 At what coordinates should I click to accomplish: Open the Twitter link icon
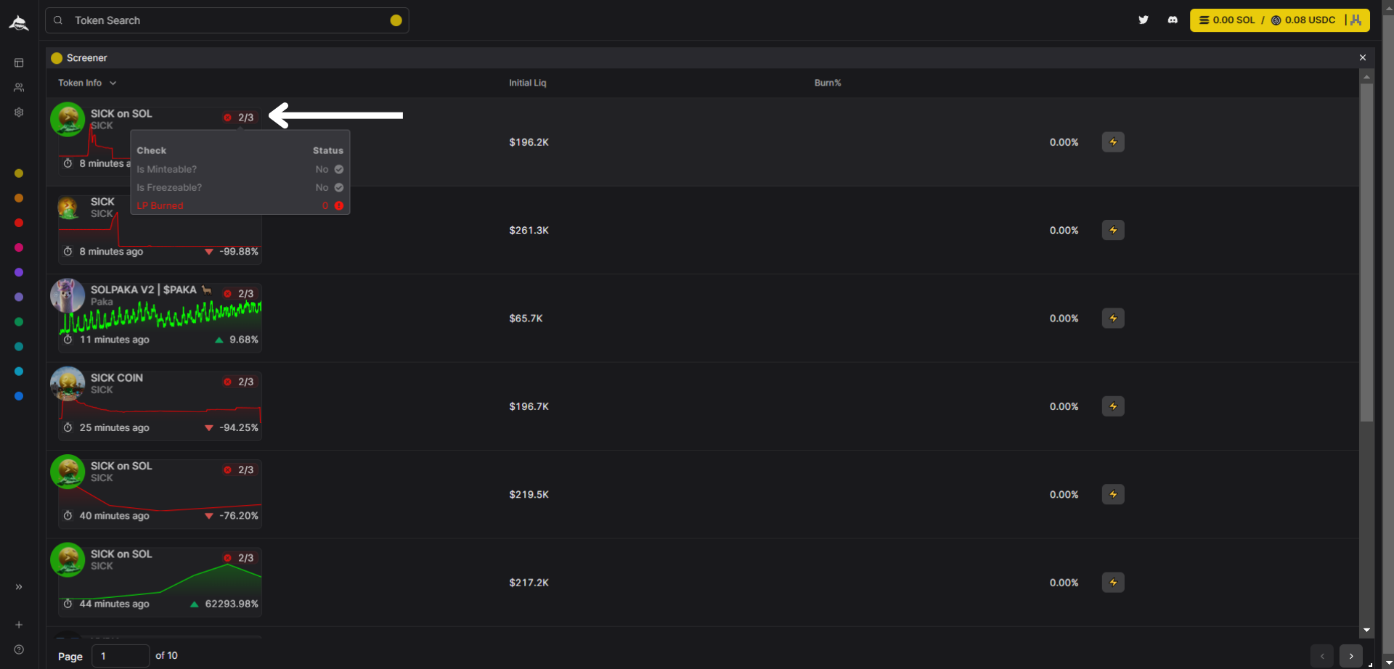click(x=1144, y=20)
